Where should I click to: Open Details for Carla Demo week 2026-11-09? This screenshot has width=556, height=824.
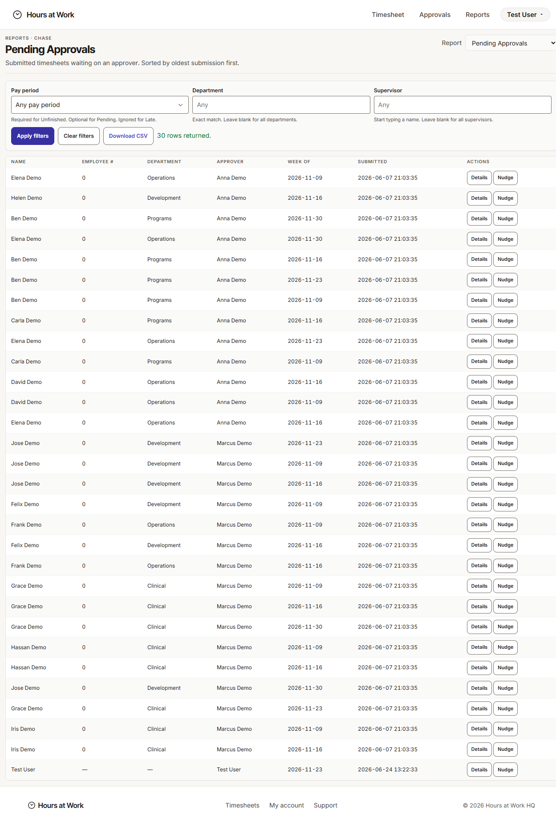(x=479, y=362)
